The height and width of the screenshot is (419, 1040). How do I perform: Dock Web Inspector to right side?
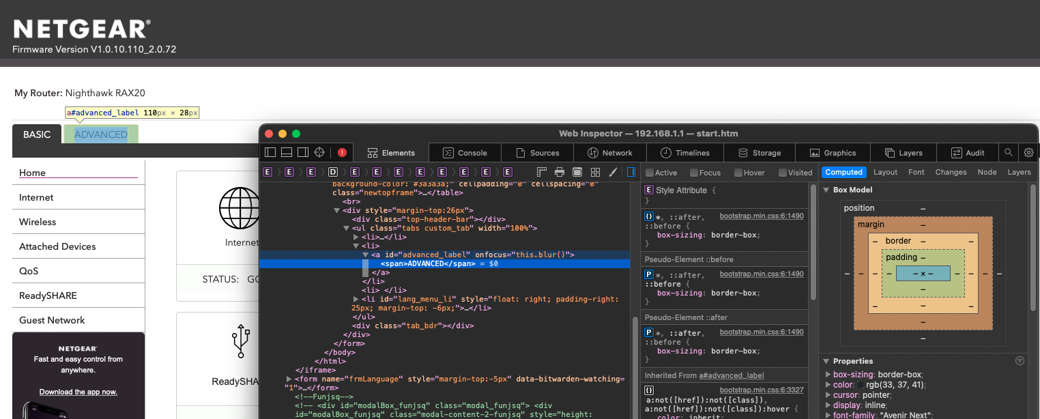pyautogui.click(x=302, y=153)
